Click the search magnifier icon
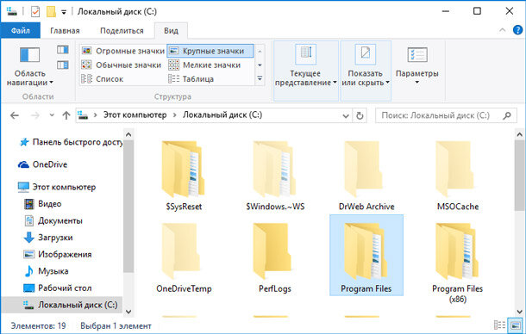Image resolution: width=526 pixels, height=334 pixels. (x=507, y=115)
